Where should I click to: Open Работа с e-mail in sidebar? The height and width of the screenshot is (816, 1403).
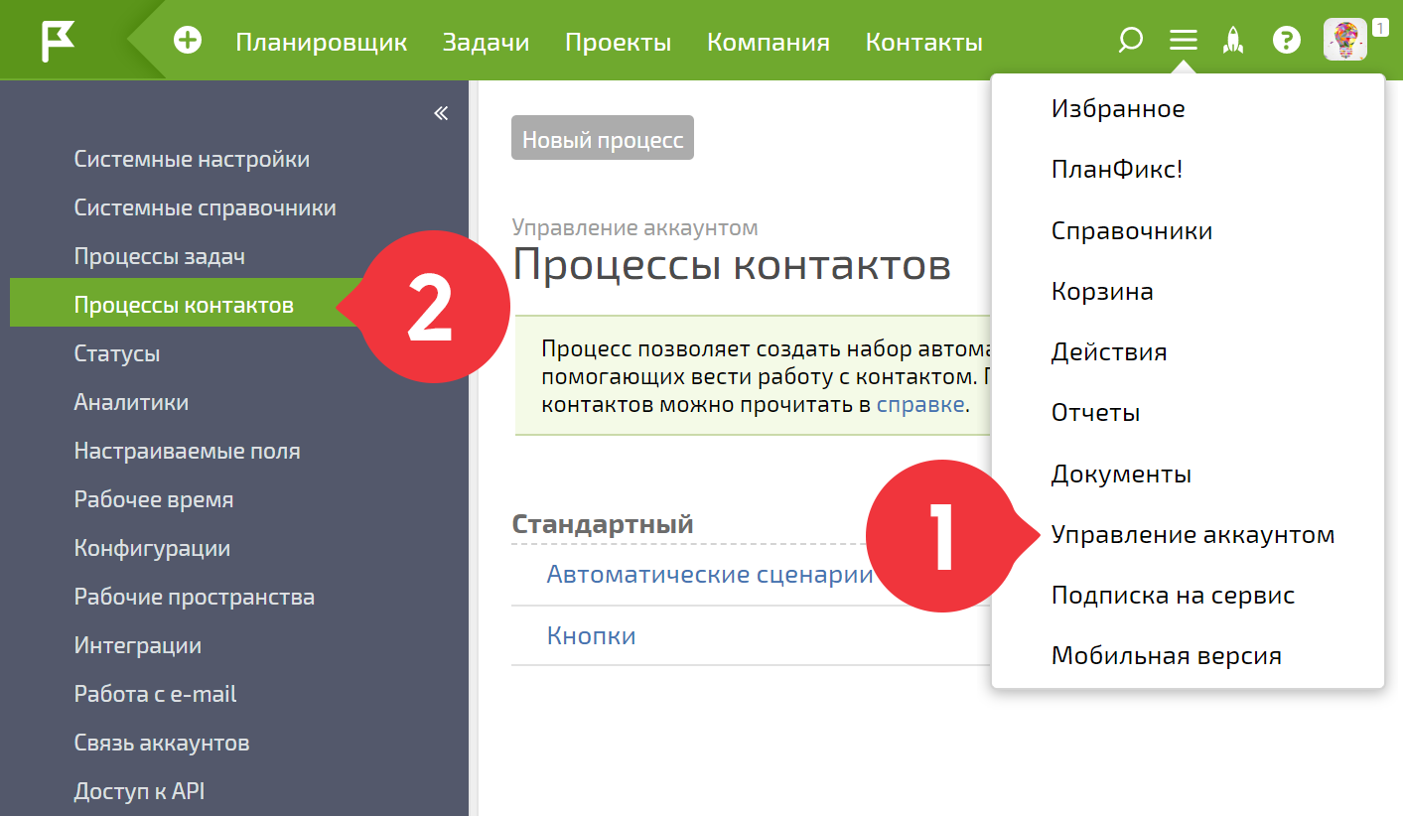tap(156, 694)
